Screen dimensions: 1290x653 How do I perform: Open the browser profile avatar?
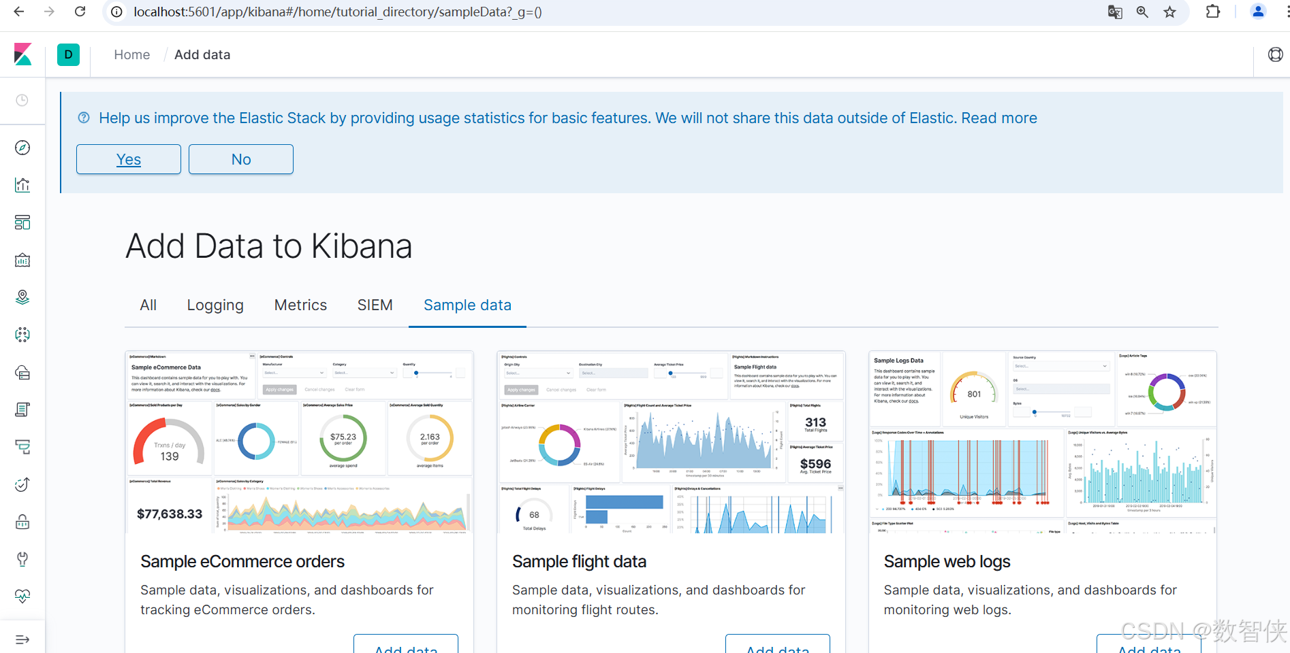click(1258, 12)
